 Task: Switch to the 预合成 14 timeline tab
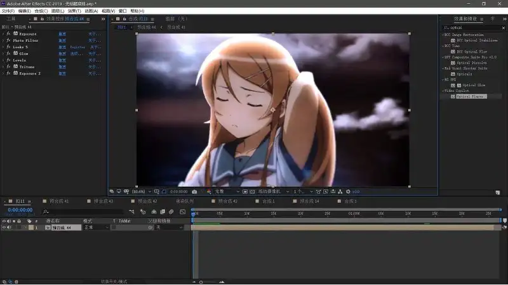tap(309, 201)
